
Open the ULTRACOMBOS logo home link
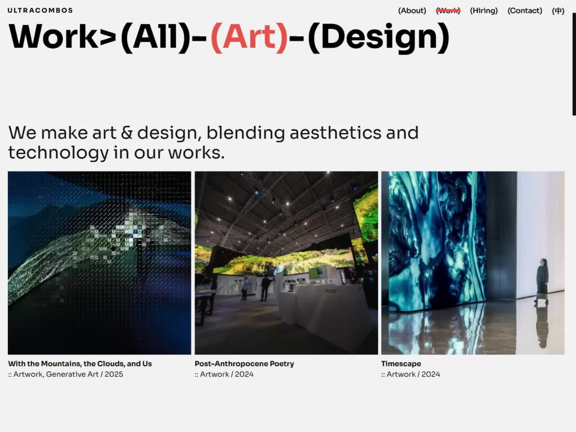click(40, 10)
